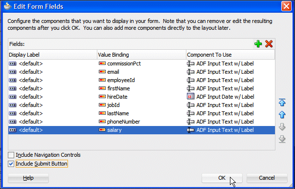The image size is (295, 189).
Task: Click the XYZ label icon of commissionPct row
Action: coord(12,63)
